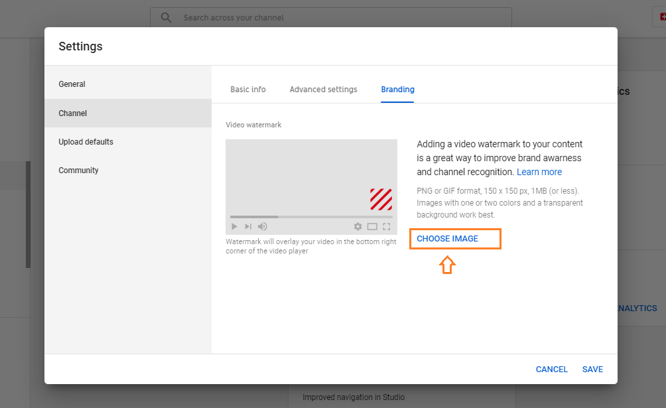666x408 pixels.
Task: Click the fullscreen icon in preview player
Action: click(387, 227)
